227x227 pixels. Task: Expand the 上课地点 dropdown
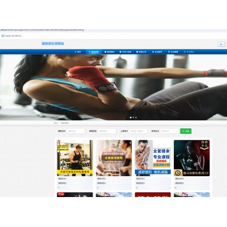(138, 131)
